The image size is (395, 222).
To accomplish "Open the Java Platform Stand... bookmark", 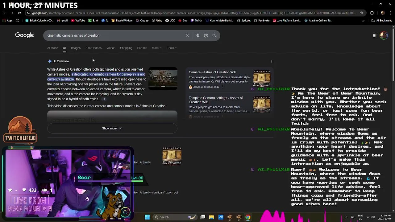I will pos(287,21).
